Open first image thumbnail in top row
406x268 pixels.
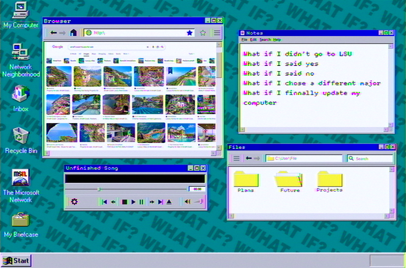pyautogui.click(x=59, y=76)
